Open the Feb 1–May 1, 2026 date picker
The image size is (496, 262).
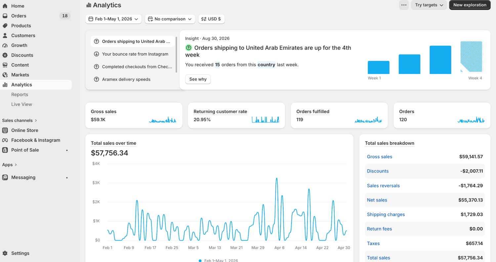coord(113,19)
